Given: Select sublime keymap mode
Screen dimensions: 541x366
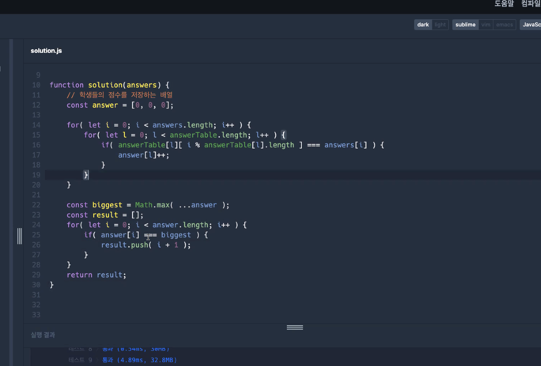Looking at the screenshot, I should point(465,24).
